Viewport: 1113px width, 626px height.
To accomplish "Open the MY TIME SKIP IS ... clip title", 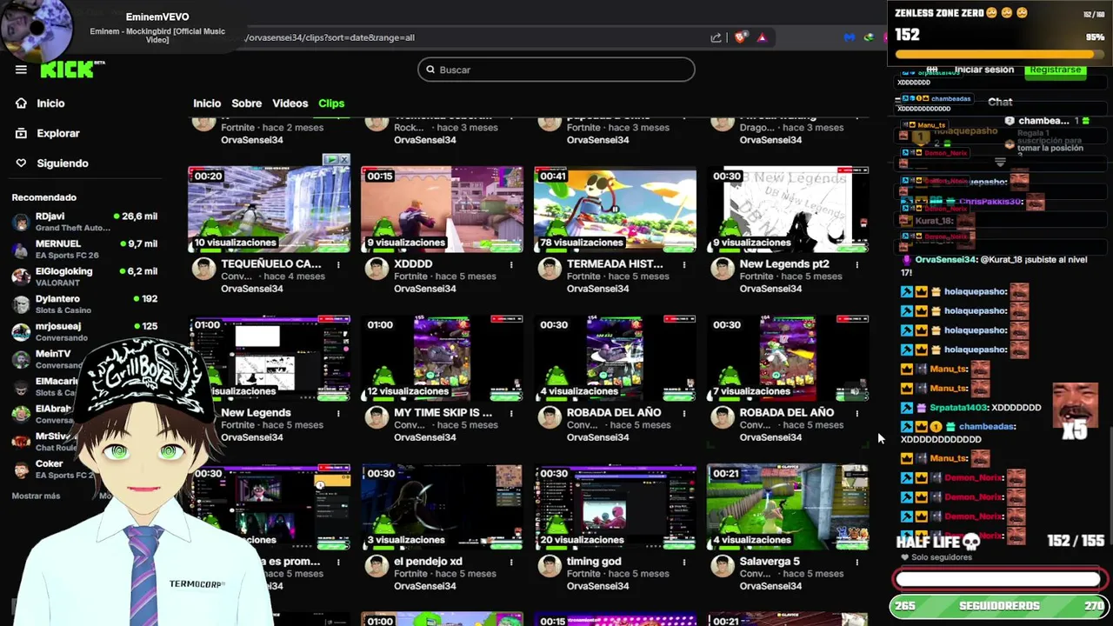I will 443,412.
